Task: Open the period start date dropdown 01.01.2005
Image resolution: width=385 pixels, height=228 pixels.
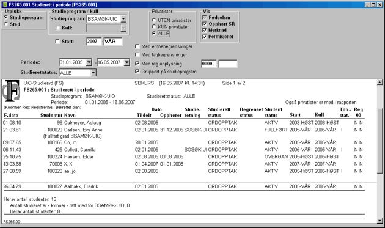Action: pyautogui.click(x=89, y=62)
